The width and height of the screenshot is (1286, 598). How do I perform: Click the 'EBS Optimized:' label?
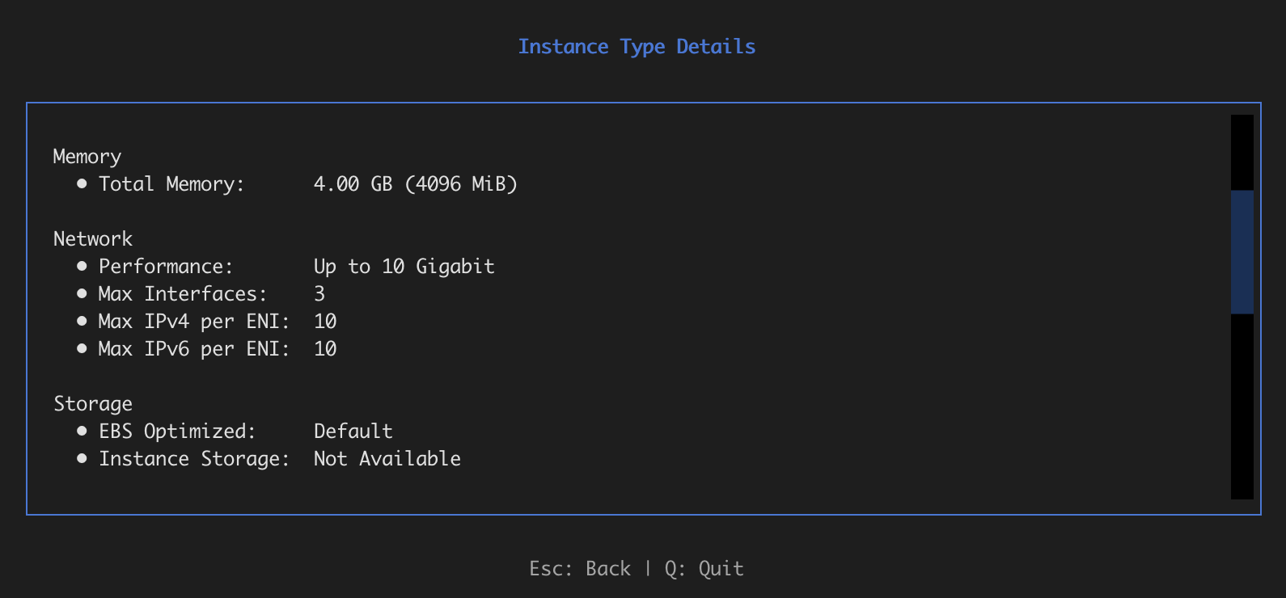coord(177,432)
